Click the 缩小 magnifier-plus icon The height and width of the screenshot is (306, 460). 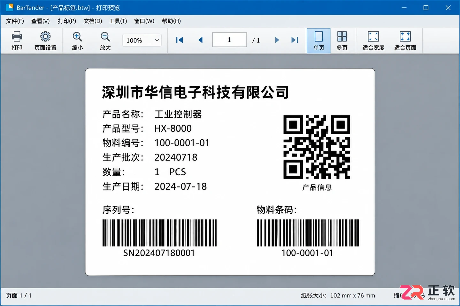point(77,37)
